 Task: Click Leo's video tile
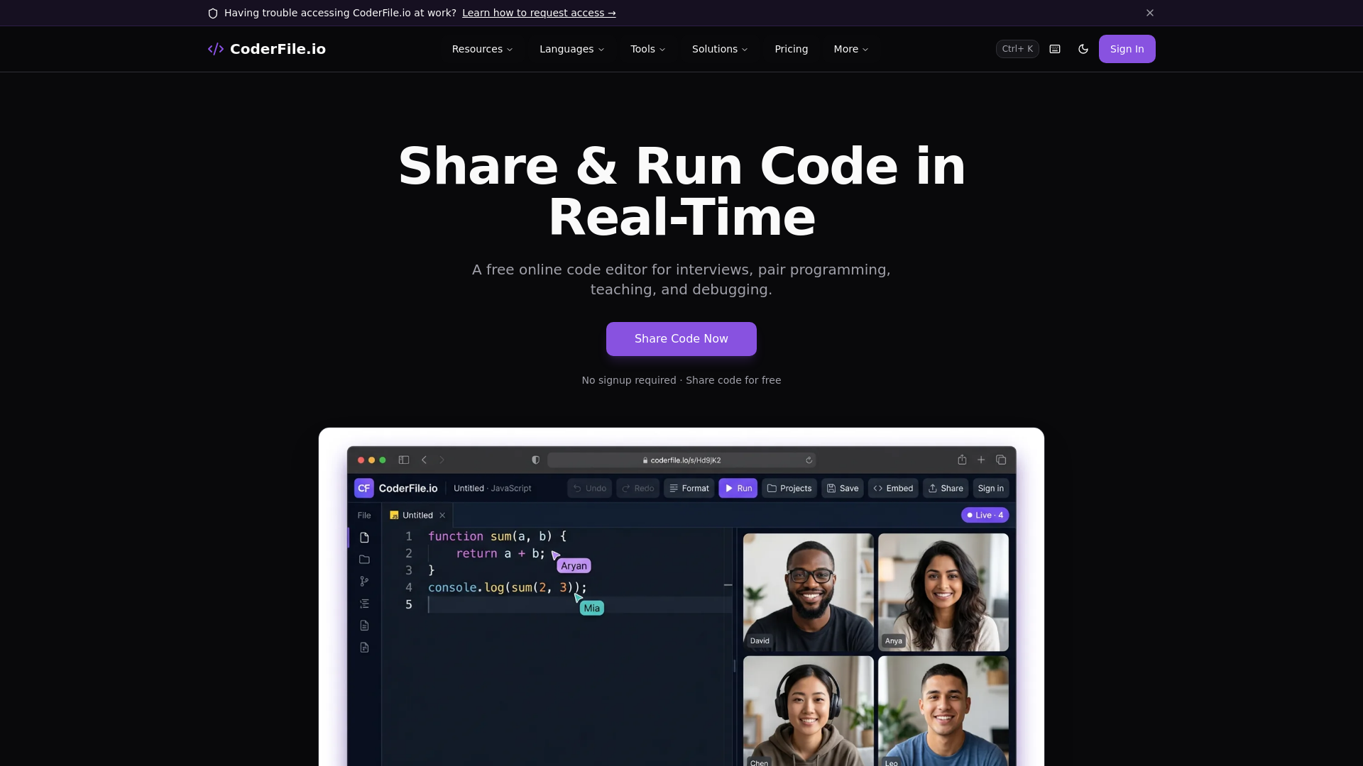click(943, 711)
